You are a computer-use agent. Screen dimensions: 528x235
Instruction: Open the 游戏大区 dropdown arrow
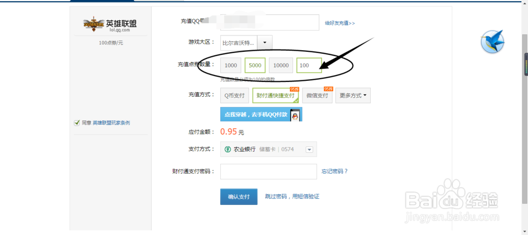coord(265,43)
